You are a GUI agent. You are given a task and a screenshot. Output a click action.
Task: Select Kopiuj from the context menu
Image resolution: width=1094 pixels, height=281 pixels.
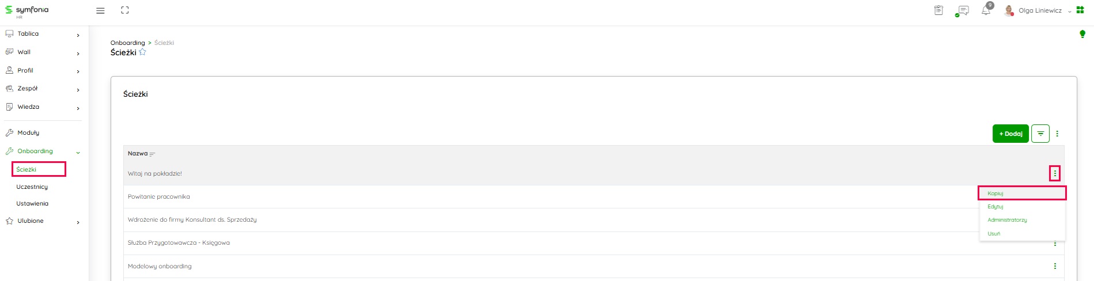pos(995,193)
